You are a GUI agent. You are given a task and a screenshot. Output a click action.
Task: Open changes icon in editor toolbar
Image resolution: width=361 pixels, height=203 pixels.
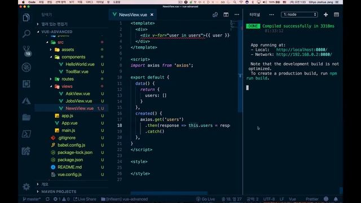(215, 15)
